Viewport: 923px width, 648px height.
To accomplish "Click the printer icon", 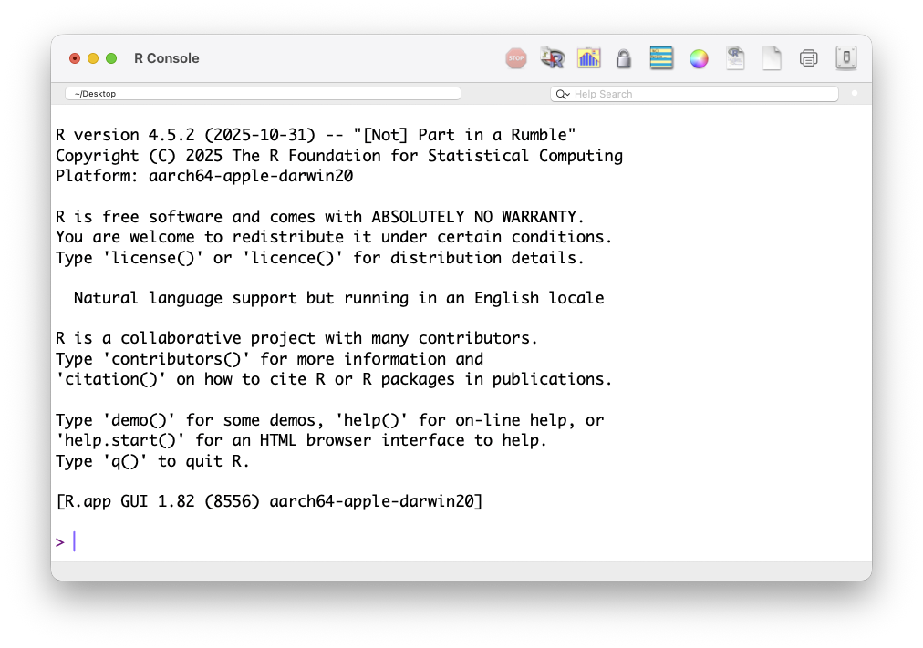I will point(808,58).
